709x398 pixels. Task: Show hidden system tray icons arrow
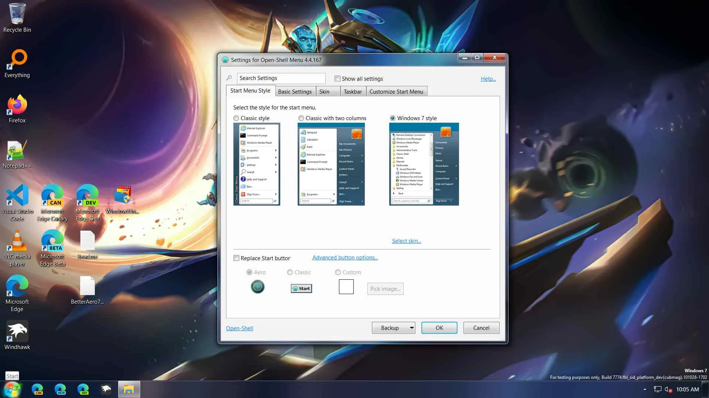(645, 390)
